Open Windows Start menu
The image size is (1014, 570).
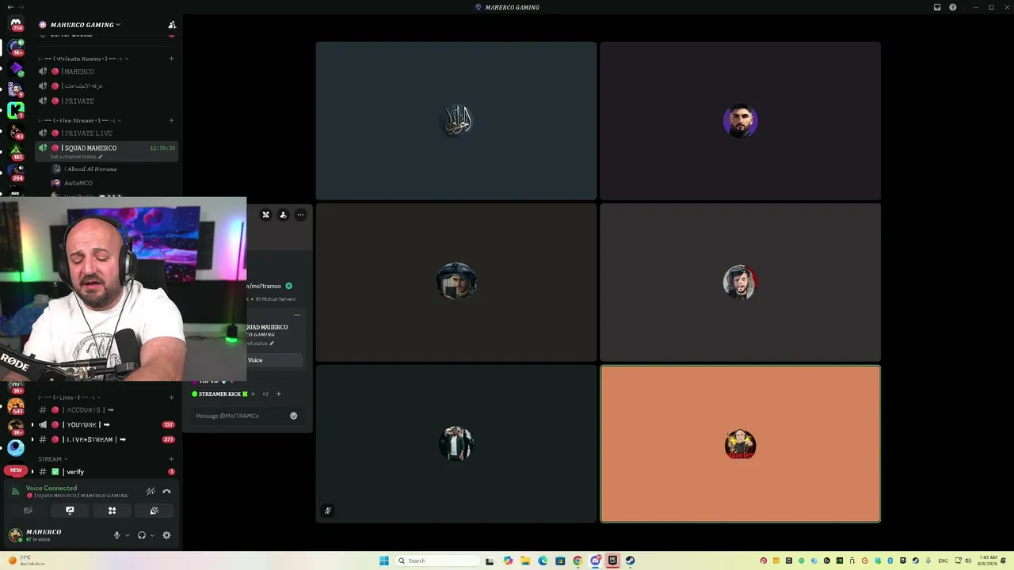pyautogui.click(x=384, y=560)
